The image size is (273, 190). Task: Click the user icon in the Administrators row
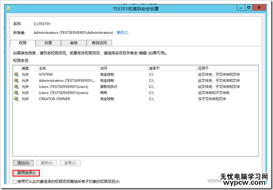(x=16, y=80)
